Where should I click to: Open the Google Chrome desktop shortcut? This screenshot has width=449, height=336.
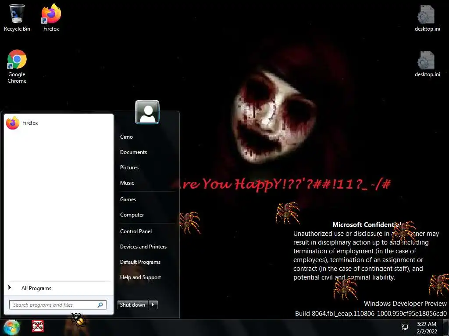tap(17, 66)
